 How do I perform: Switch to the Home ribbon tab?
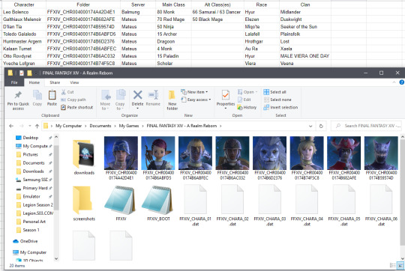tap(34, 82)
